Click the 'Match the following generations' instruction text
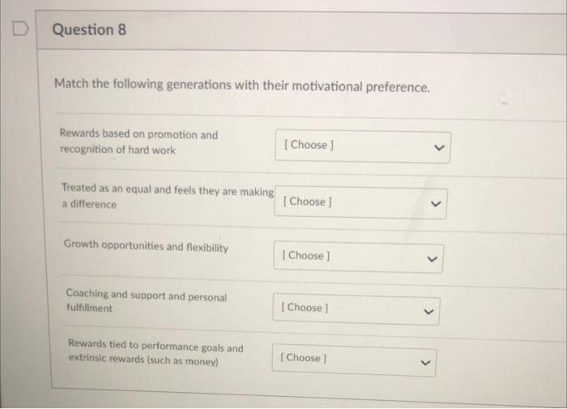 [241, 85]
